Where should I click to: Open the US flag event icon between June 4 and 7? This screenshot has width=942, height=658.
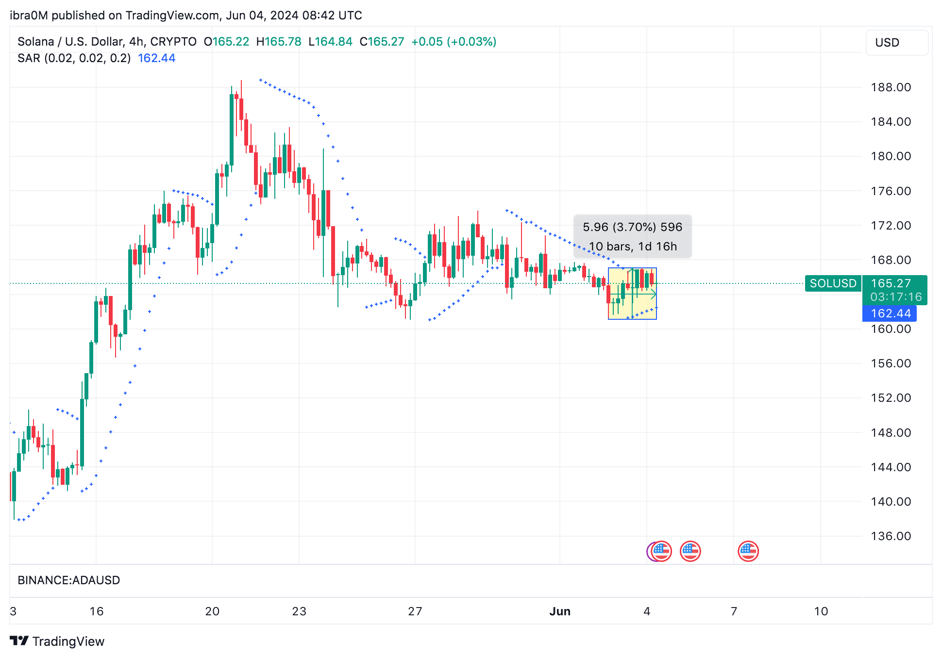click(x=690, y=551)
